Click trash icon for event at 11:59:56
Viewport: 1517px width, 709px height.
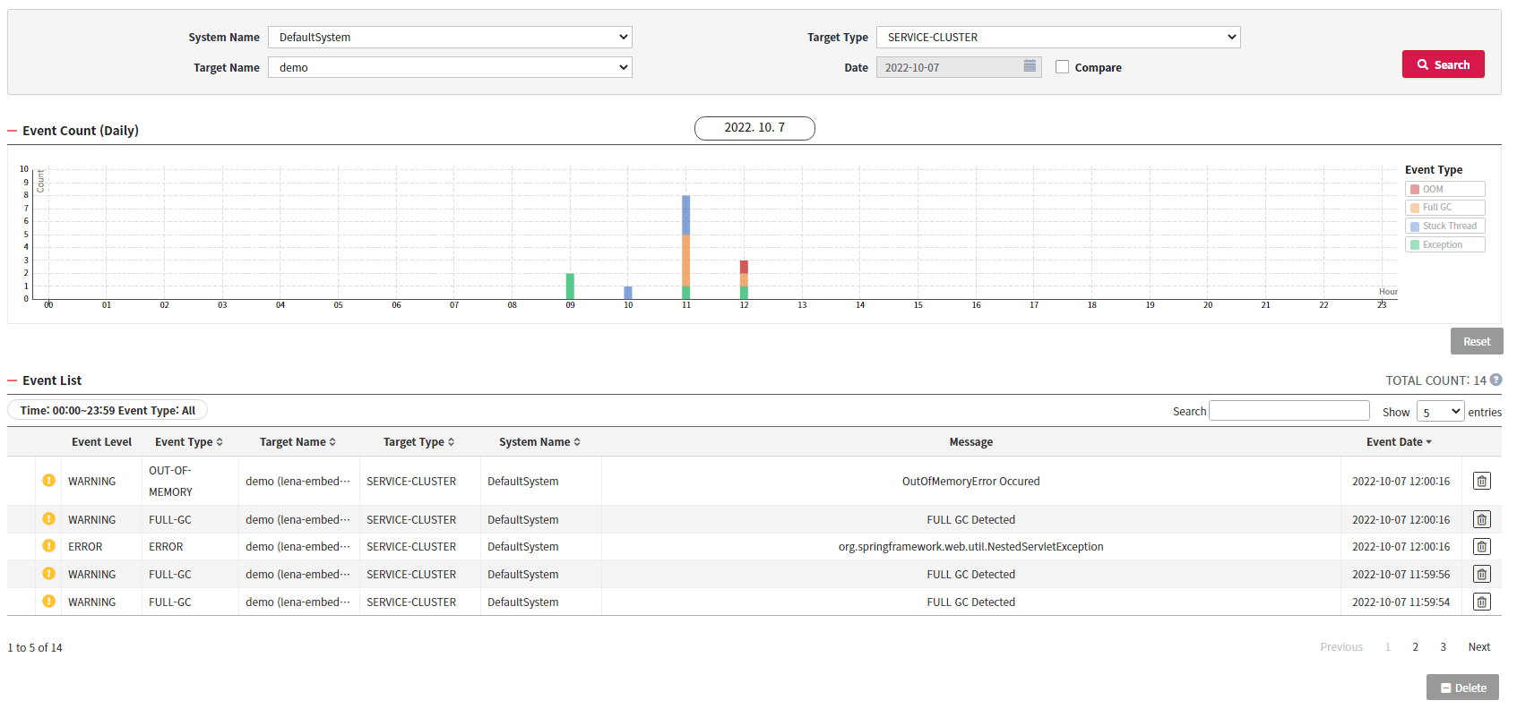[x=1481, y=574]
